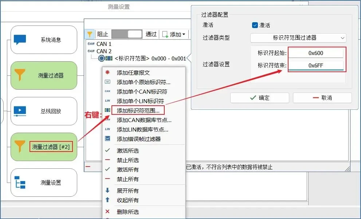Click the funnel filter icon in toolbar

tap(90, 34)
